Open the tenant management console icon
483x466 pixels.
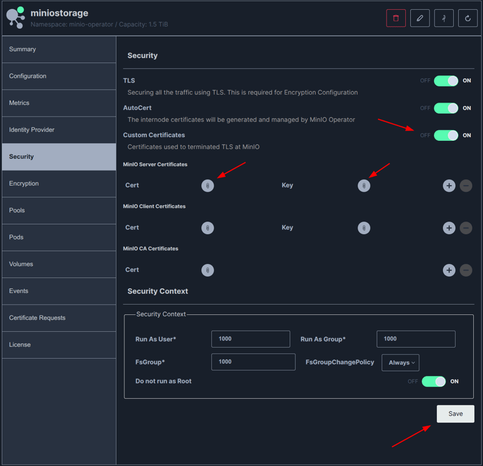tap(444, 18)
